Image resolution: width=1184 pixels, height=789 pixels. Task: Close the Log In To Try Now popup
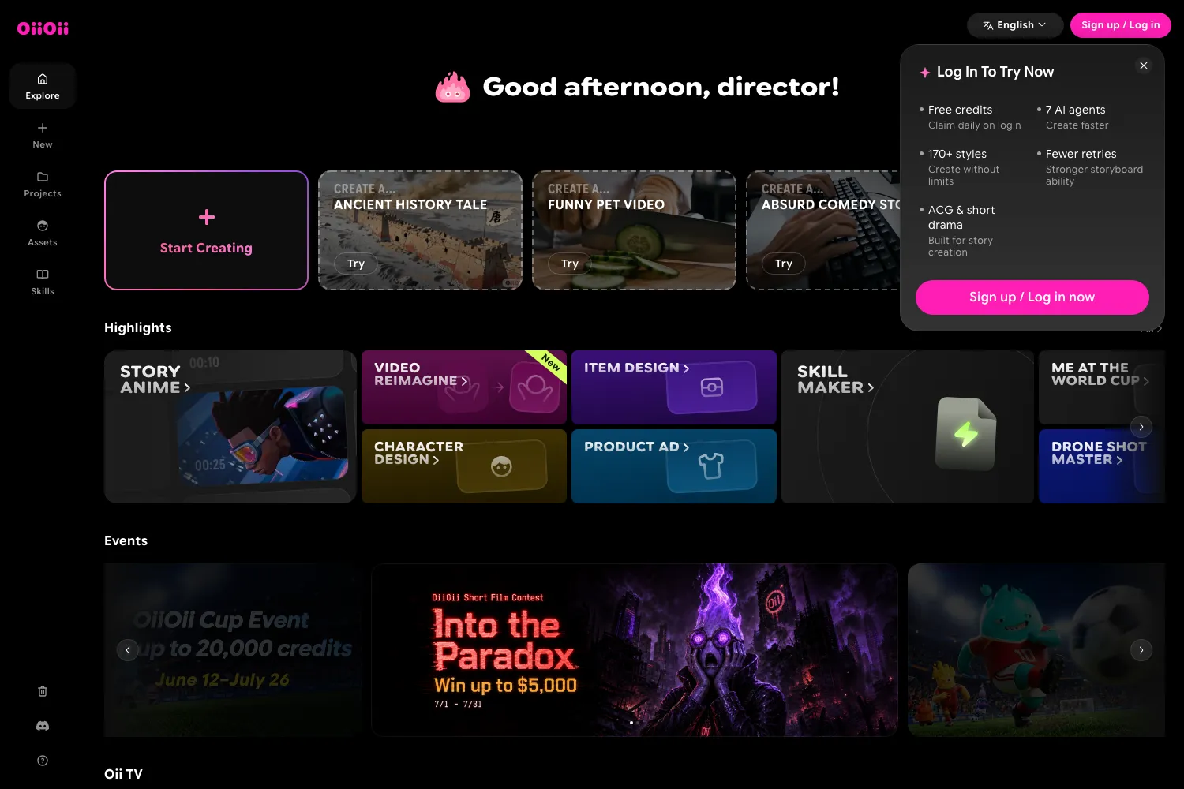(1144, 65)
